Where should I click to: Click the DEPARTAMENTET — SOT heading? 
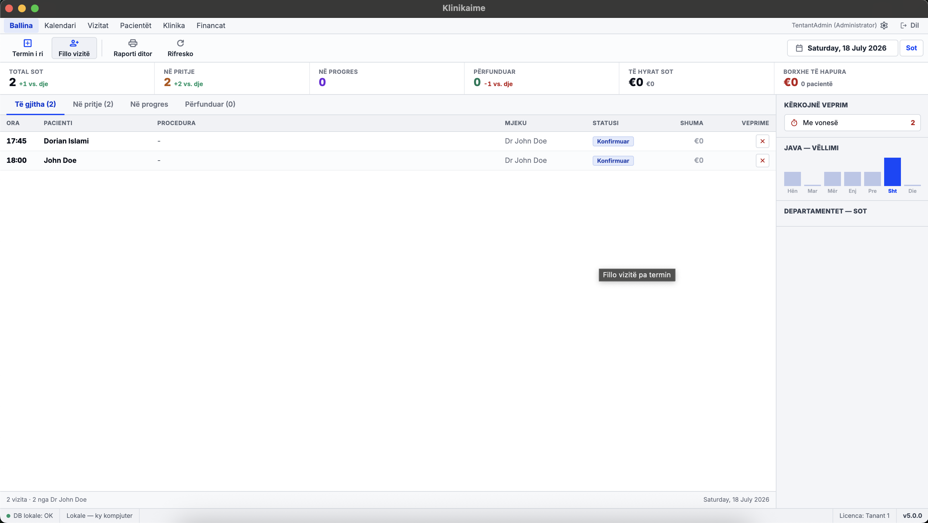(x=825, y=212)
